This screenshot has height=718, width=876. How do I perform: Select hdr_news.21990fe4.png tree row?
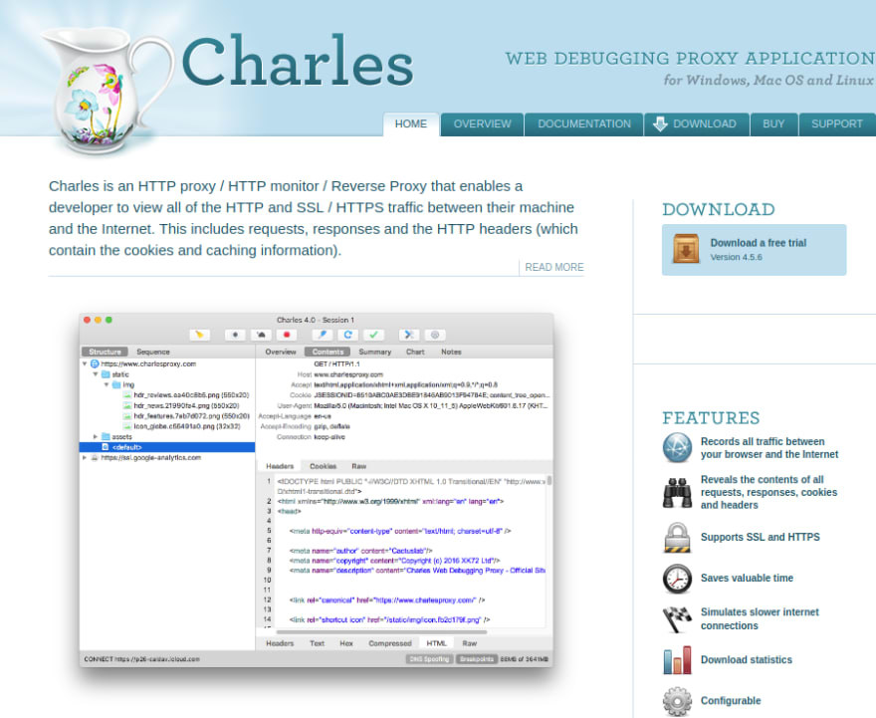pyautogui.click(x=167, y=405)
